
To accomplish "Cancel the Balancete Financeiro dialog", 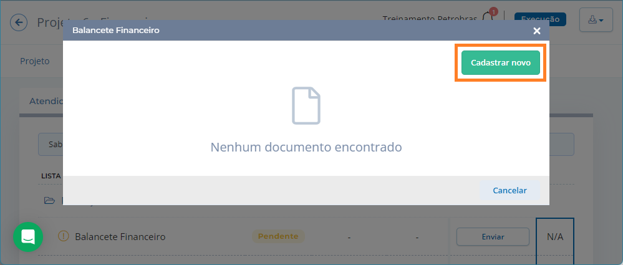I will [x=510, y=191].
